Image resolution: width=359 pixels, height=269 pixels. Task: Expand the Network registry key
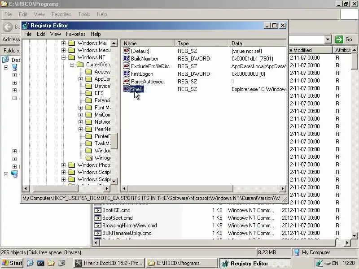point(81,122)
